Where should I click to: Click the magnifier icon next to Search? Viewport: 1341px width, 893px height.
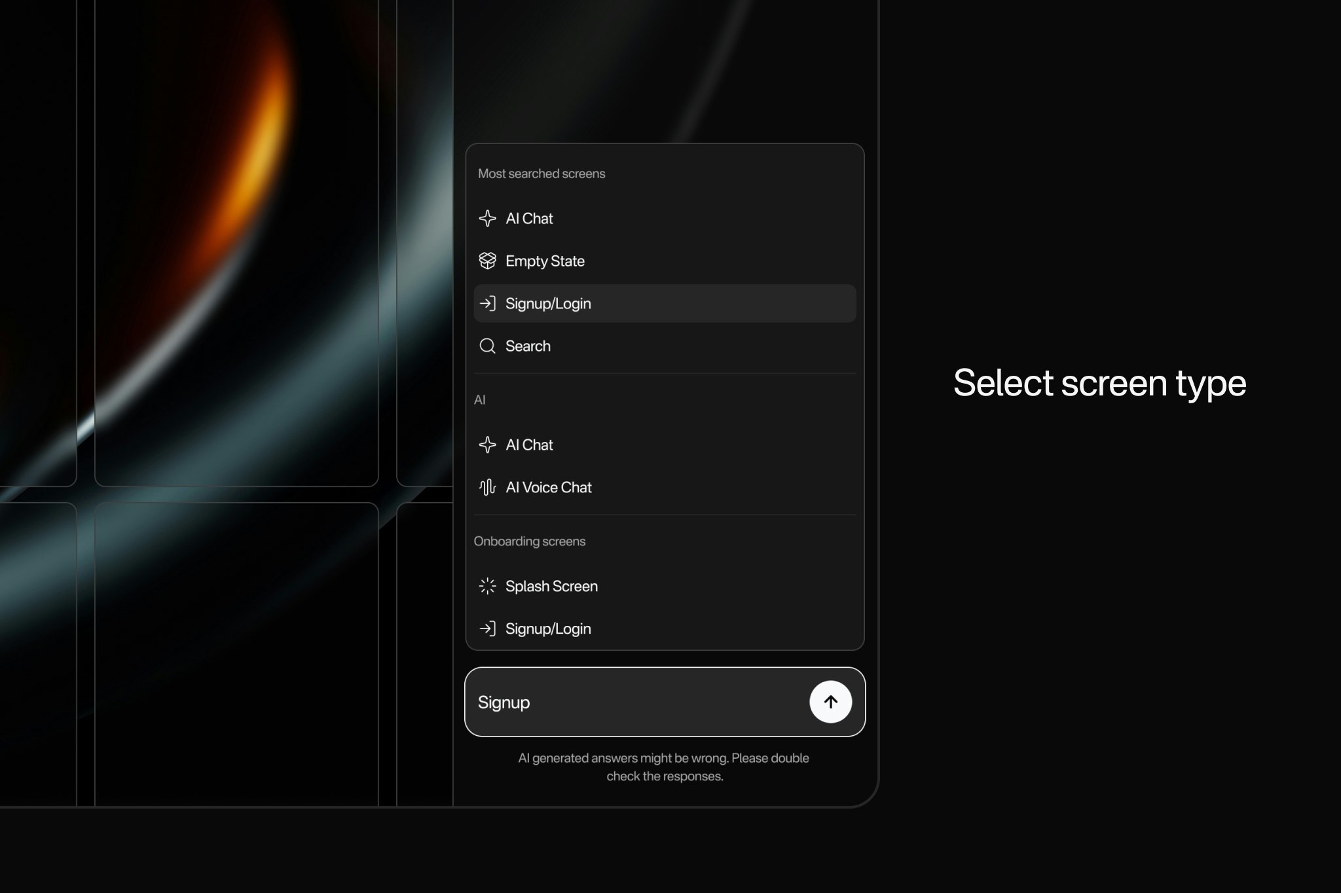click(x=487, y=346)
